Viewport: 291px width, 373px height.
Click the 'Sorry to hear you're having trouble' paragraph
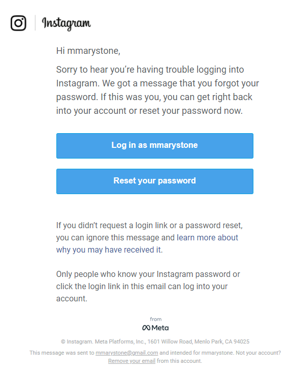(157, 90)
